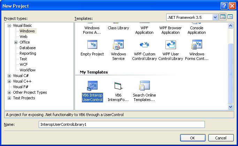The height and width of the screenshot is (146, 238).
Task: Click the WPF User Control Library label
Action: [171, 56]
